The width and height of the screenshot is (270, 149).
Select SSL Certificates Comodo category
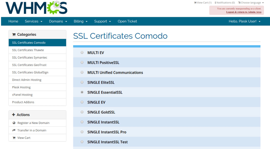pos(37,43)
